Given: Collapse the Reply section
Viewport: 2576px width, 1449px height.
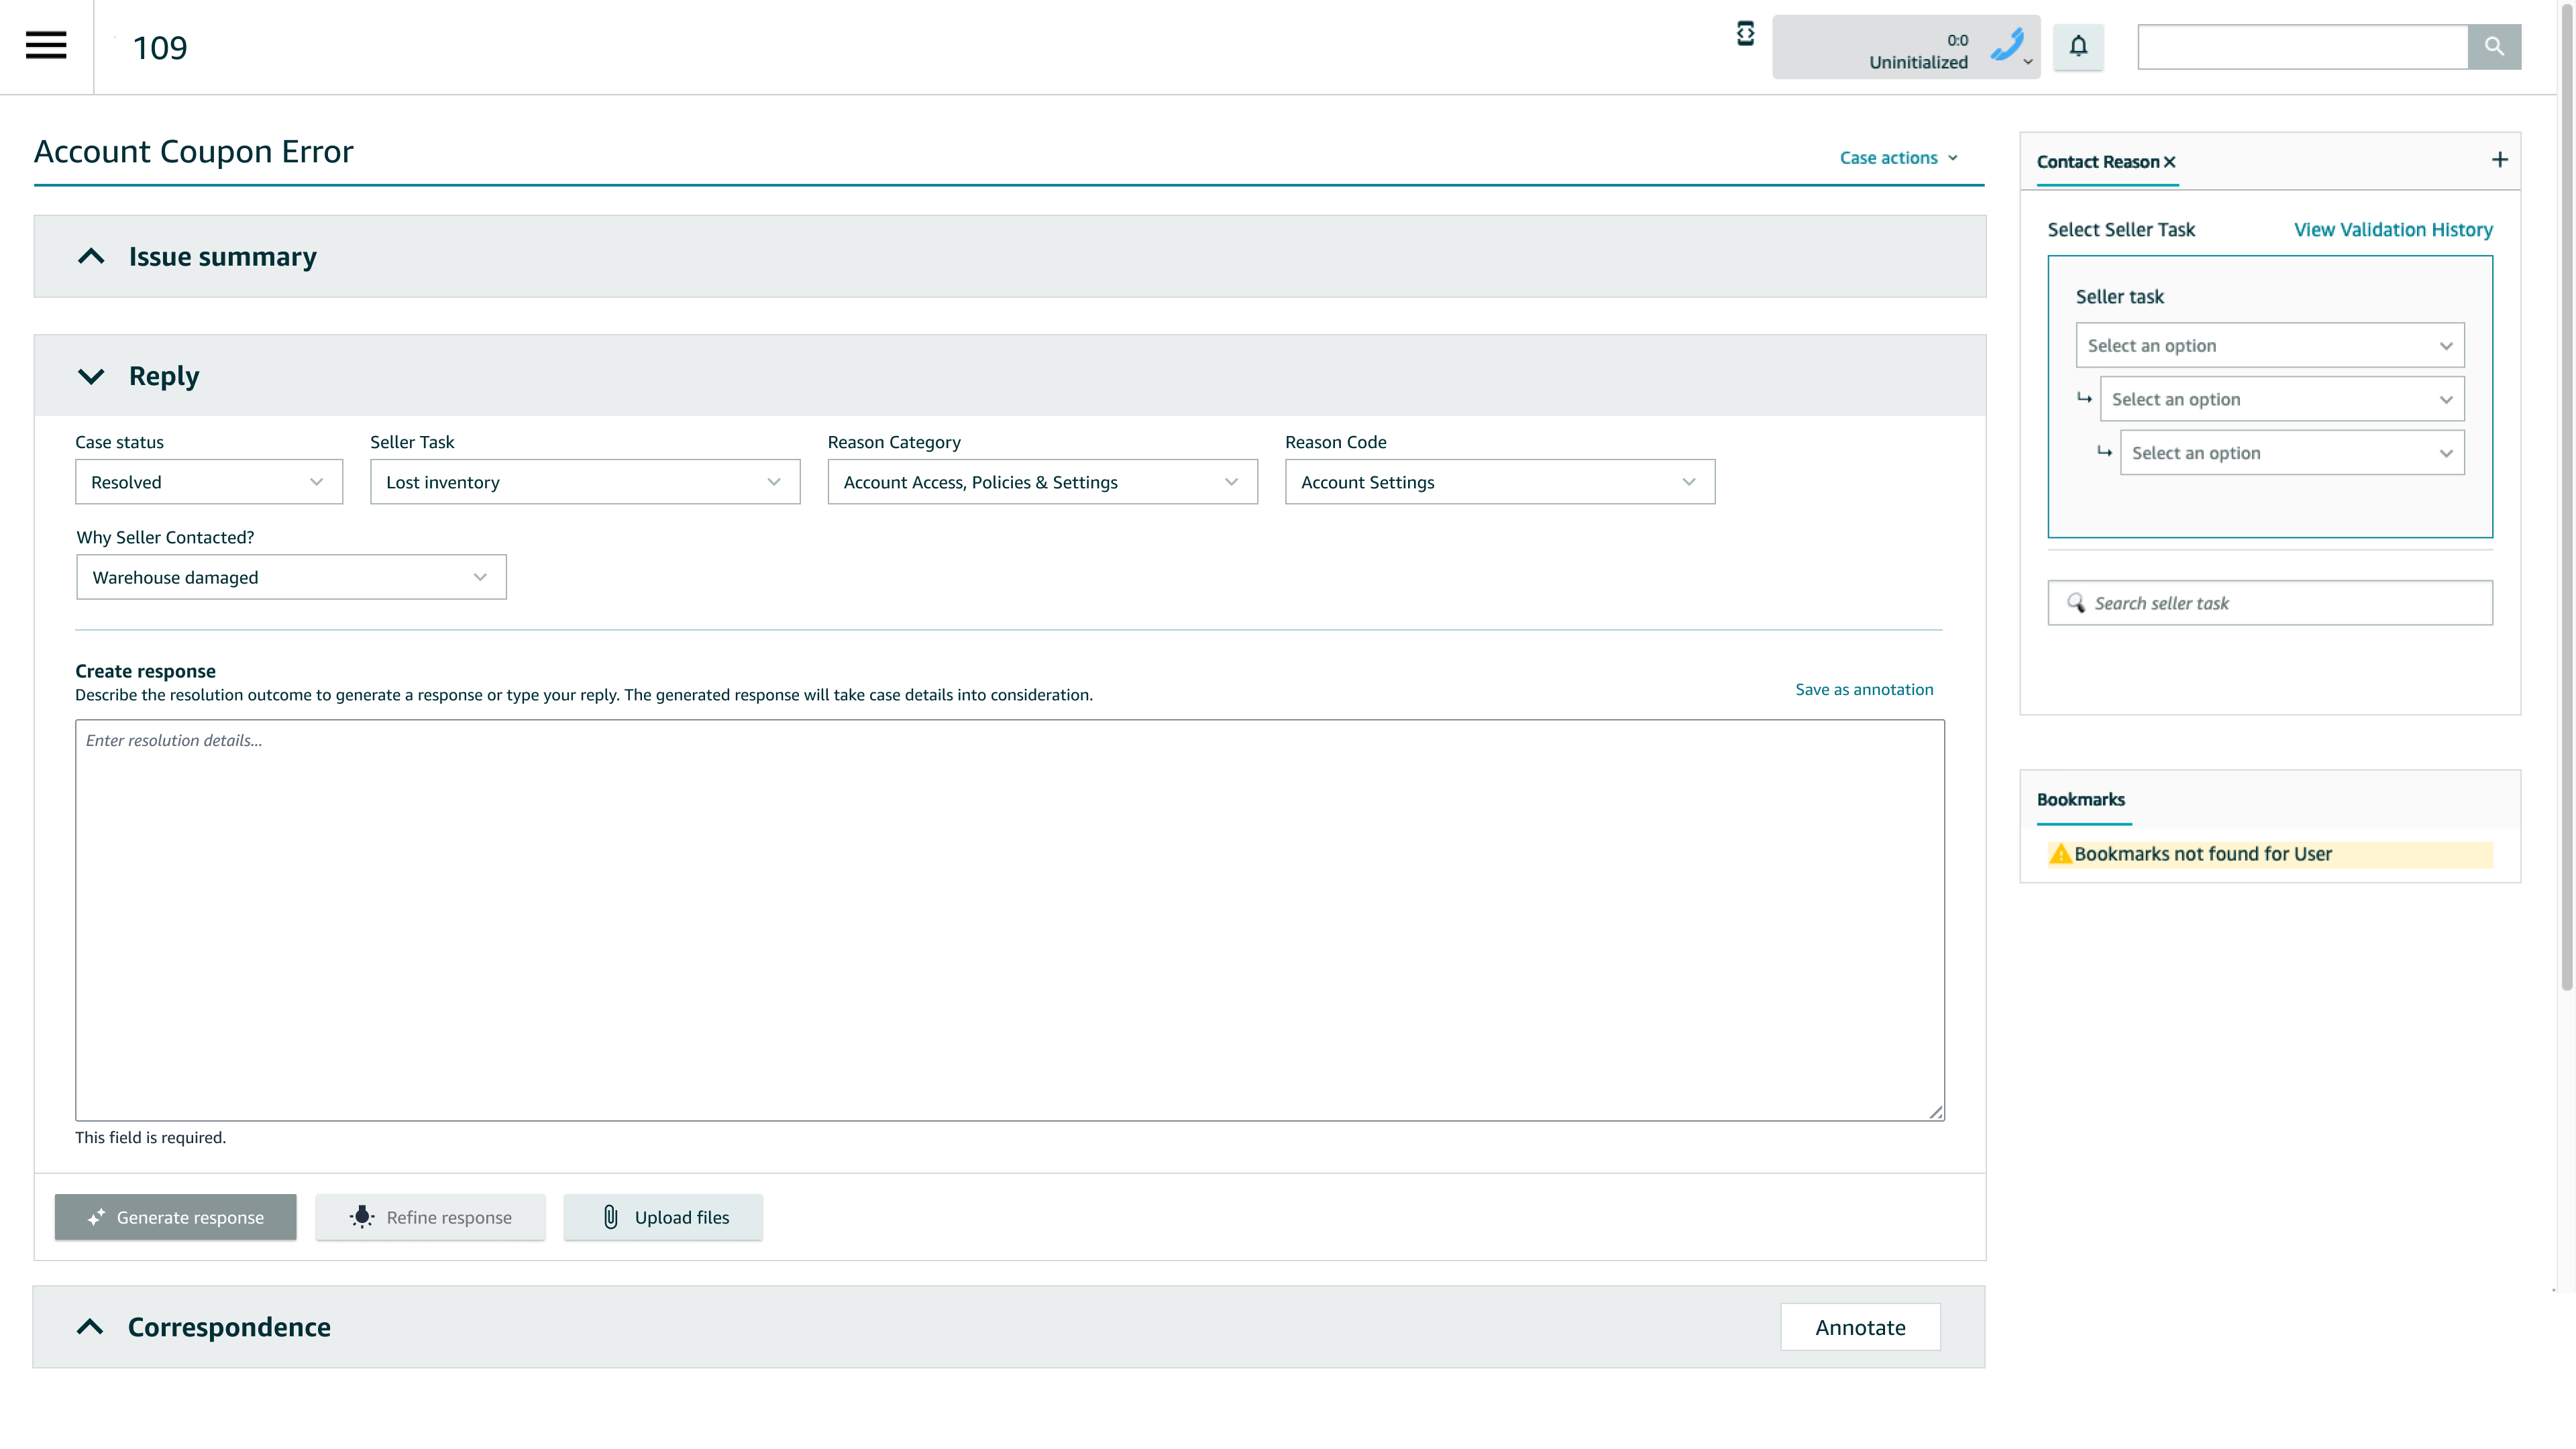Looking at the screenshot, I should [x=91, y=376].
